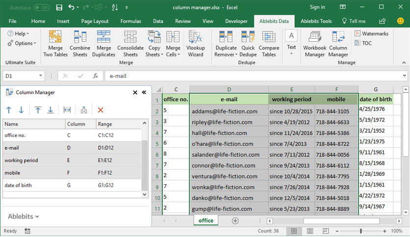Zoom out with minus button
The width and height of the screenshot is (410, 237).
(337, 231)
